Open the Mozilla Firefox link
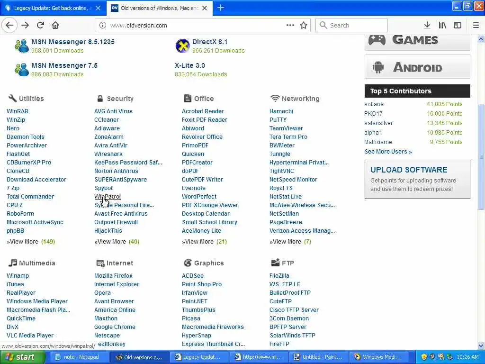The height and width of the screenshot is (364, 485). [x=113, y=275]
